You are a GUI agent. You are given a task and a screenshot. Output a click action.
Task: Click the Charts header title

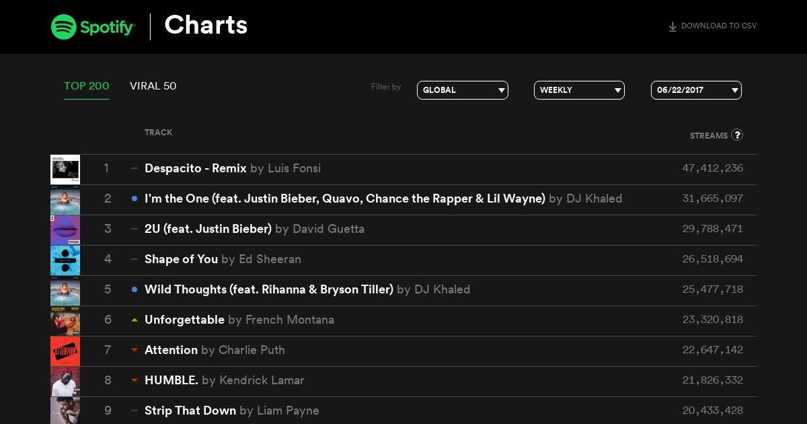(x=206, y=26)
